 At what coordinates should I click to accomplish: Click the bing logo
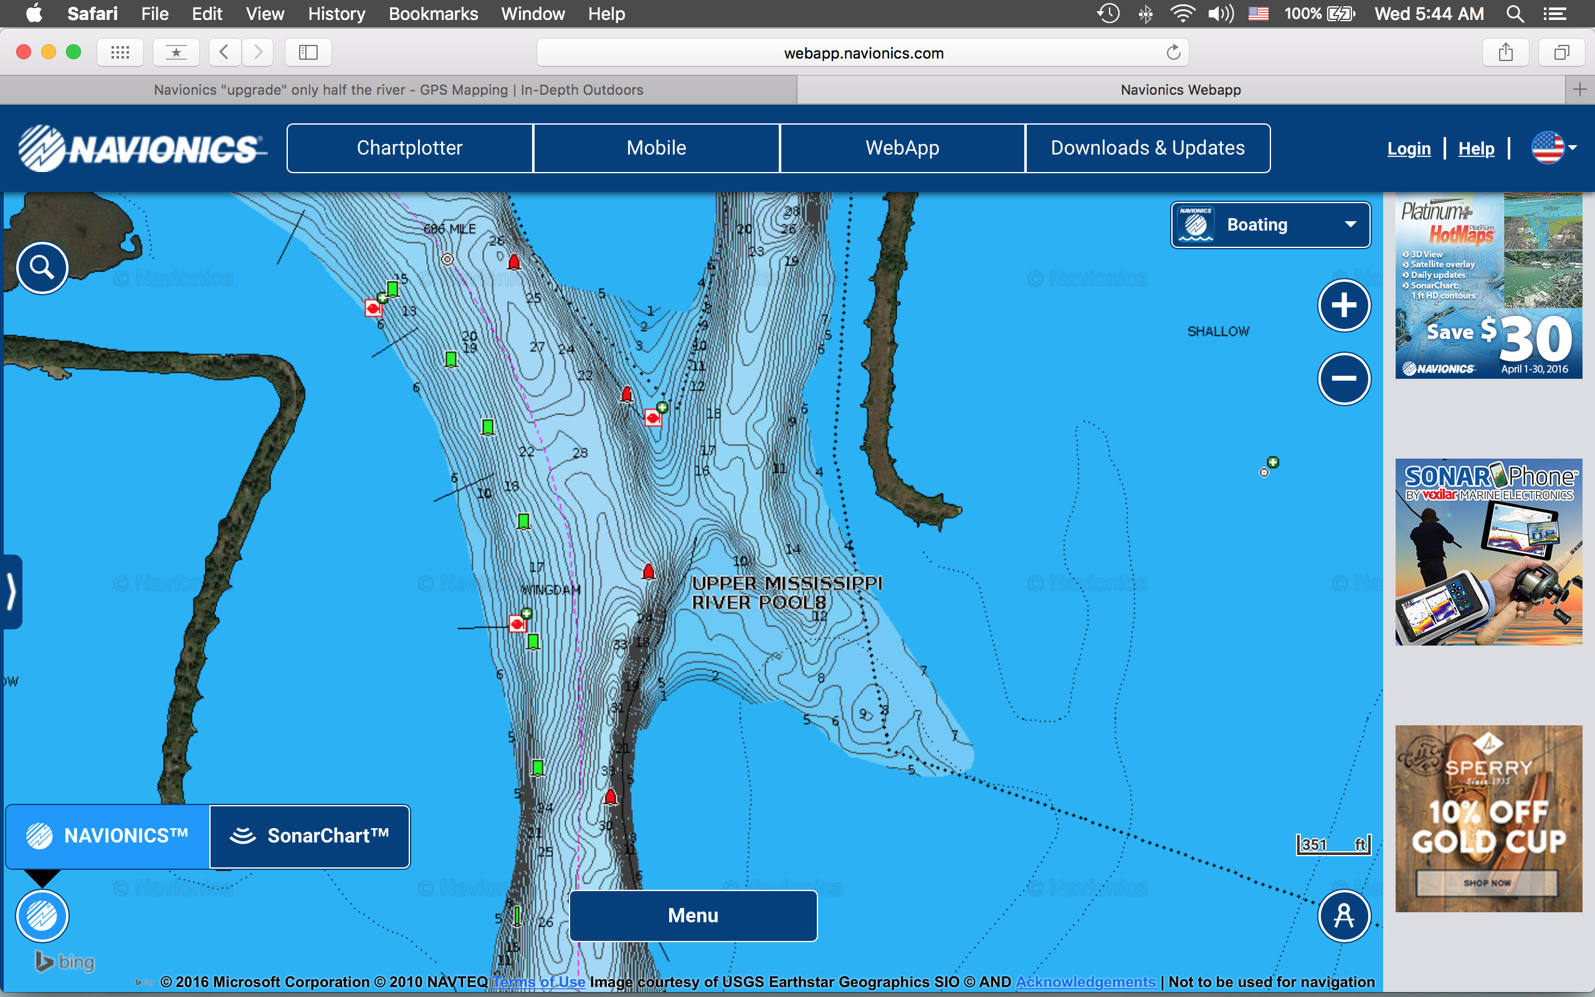[x=65, y=961]
